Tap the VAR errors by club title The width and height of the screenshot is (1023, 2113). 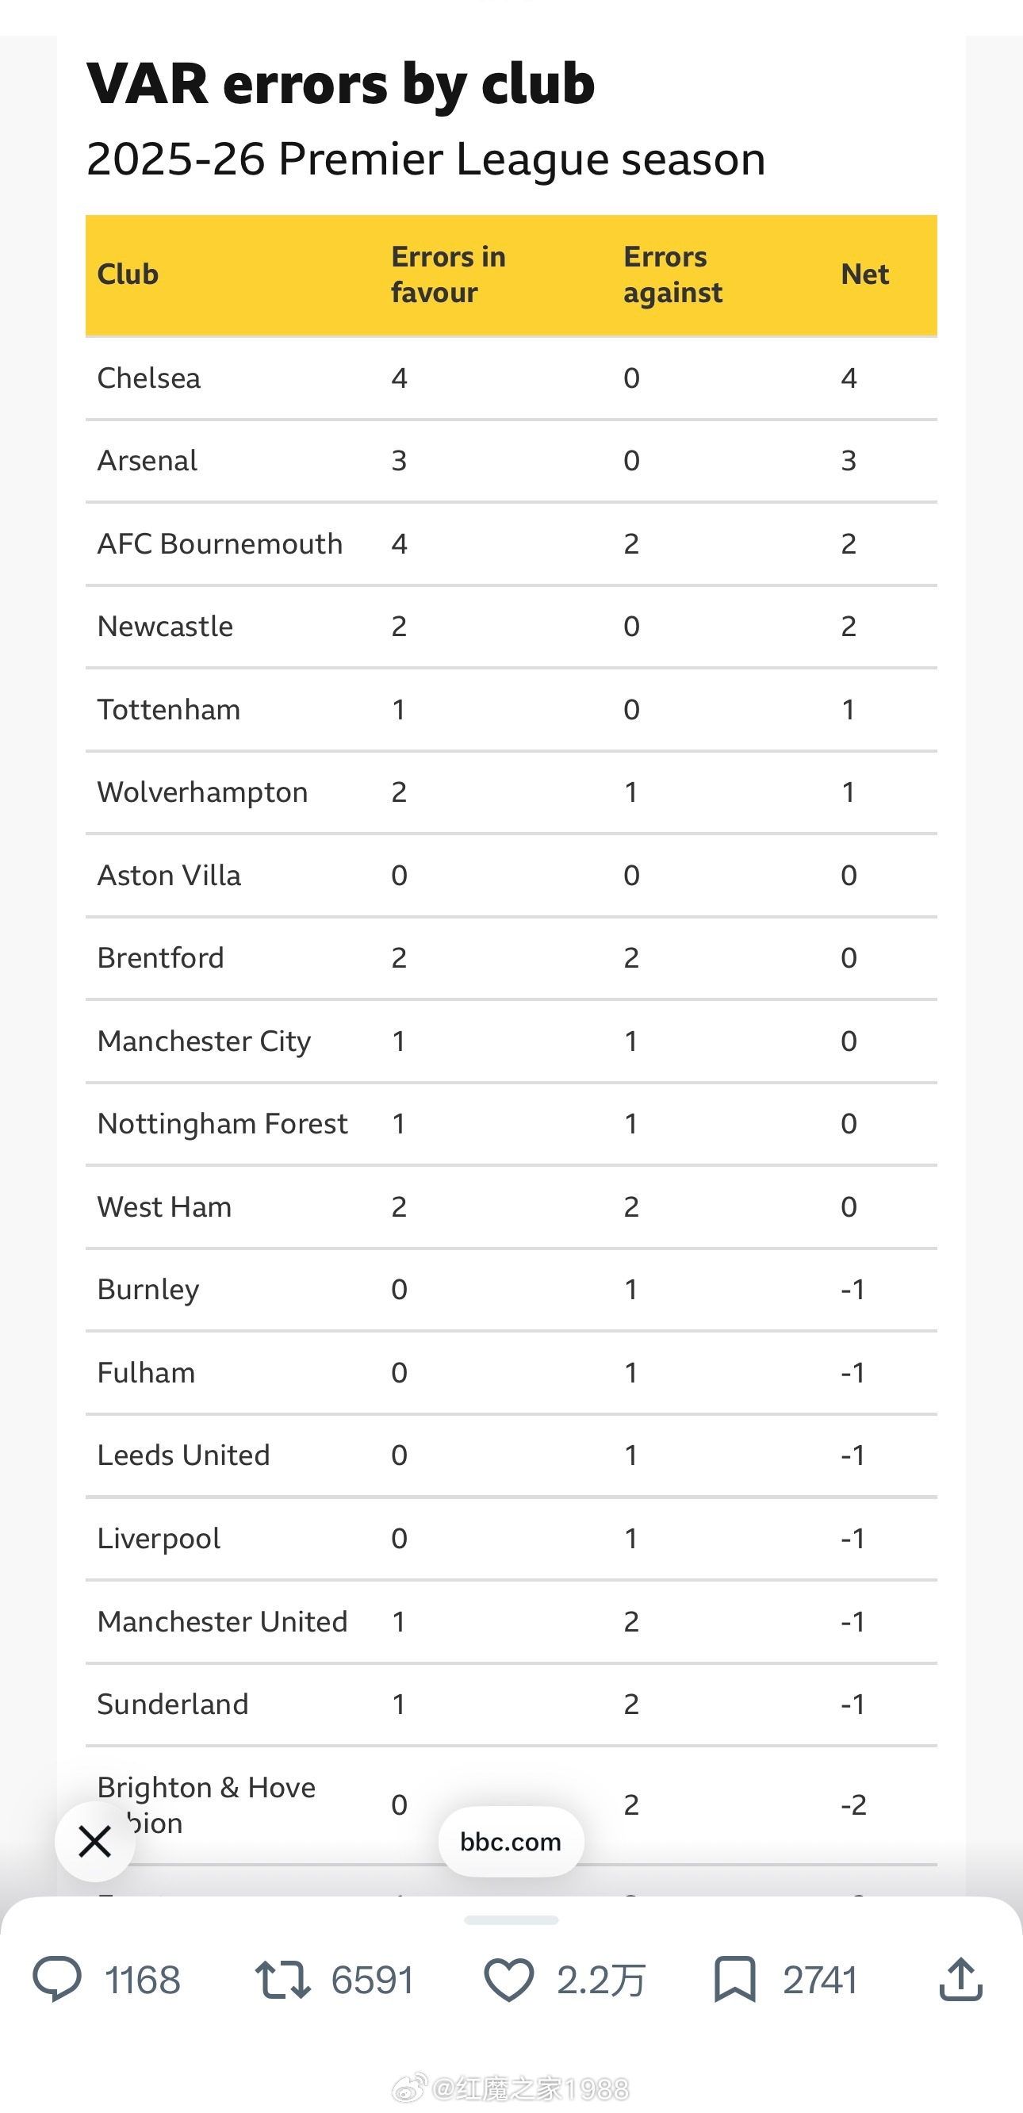point(340,82)
